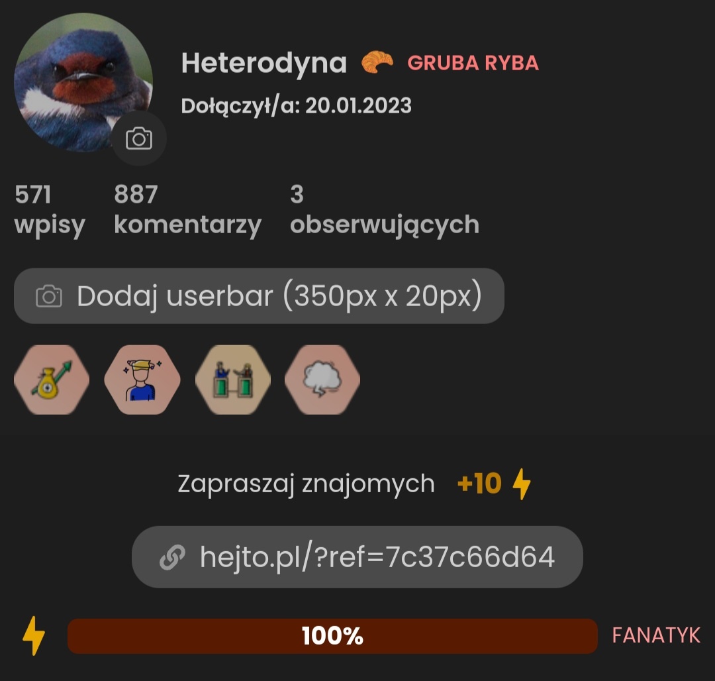715x681 pixels.
Task: Open the money bag arrow badge
Action: point(52,380)
